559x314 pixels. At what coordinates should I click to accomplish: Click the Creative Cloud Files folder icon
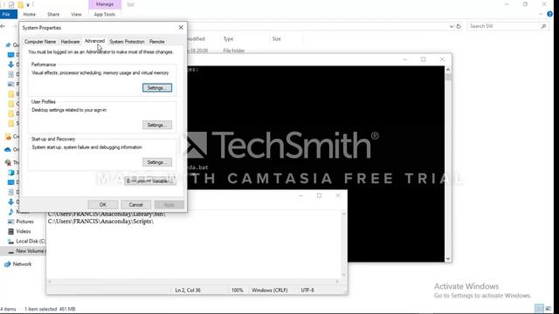[x=8, y=136]
